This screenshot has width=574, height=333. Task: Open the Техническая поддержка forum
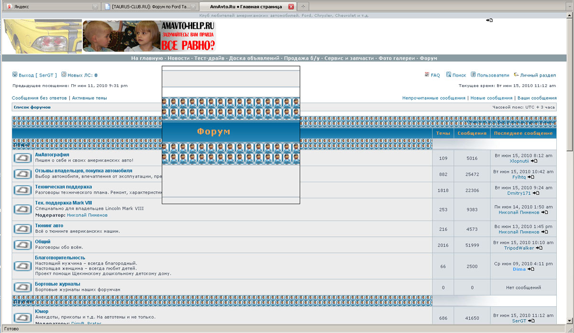click(63, 187)
